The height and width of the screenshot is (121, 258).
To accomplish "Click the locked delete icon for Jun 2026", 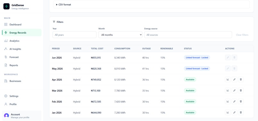I will pyautogui.click(x=234, y=58).
